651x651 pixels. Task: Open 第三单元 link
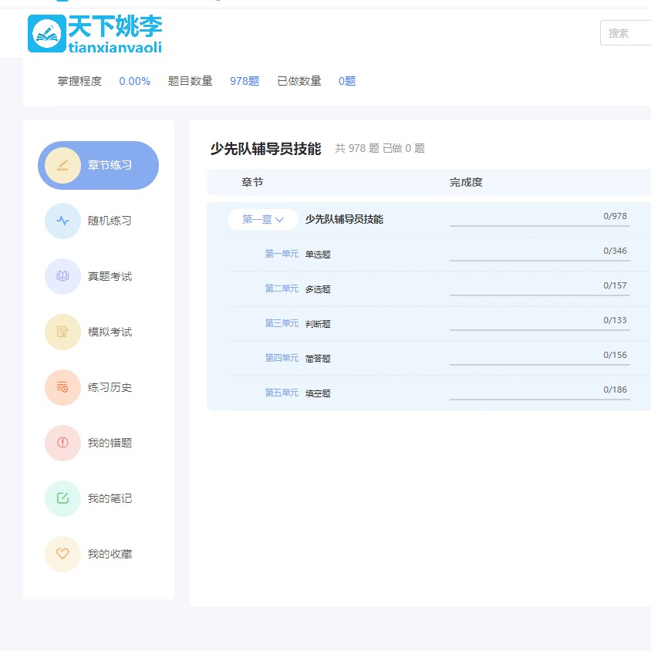(282, 323)
